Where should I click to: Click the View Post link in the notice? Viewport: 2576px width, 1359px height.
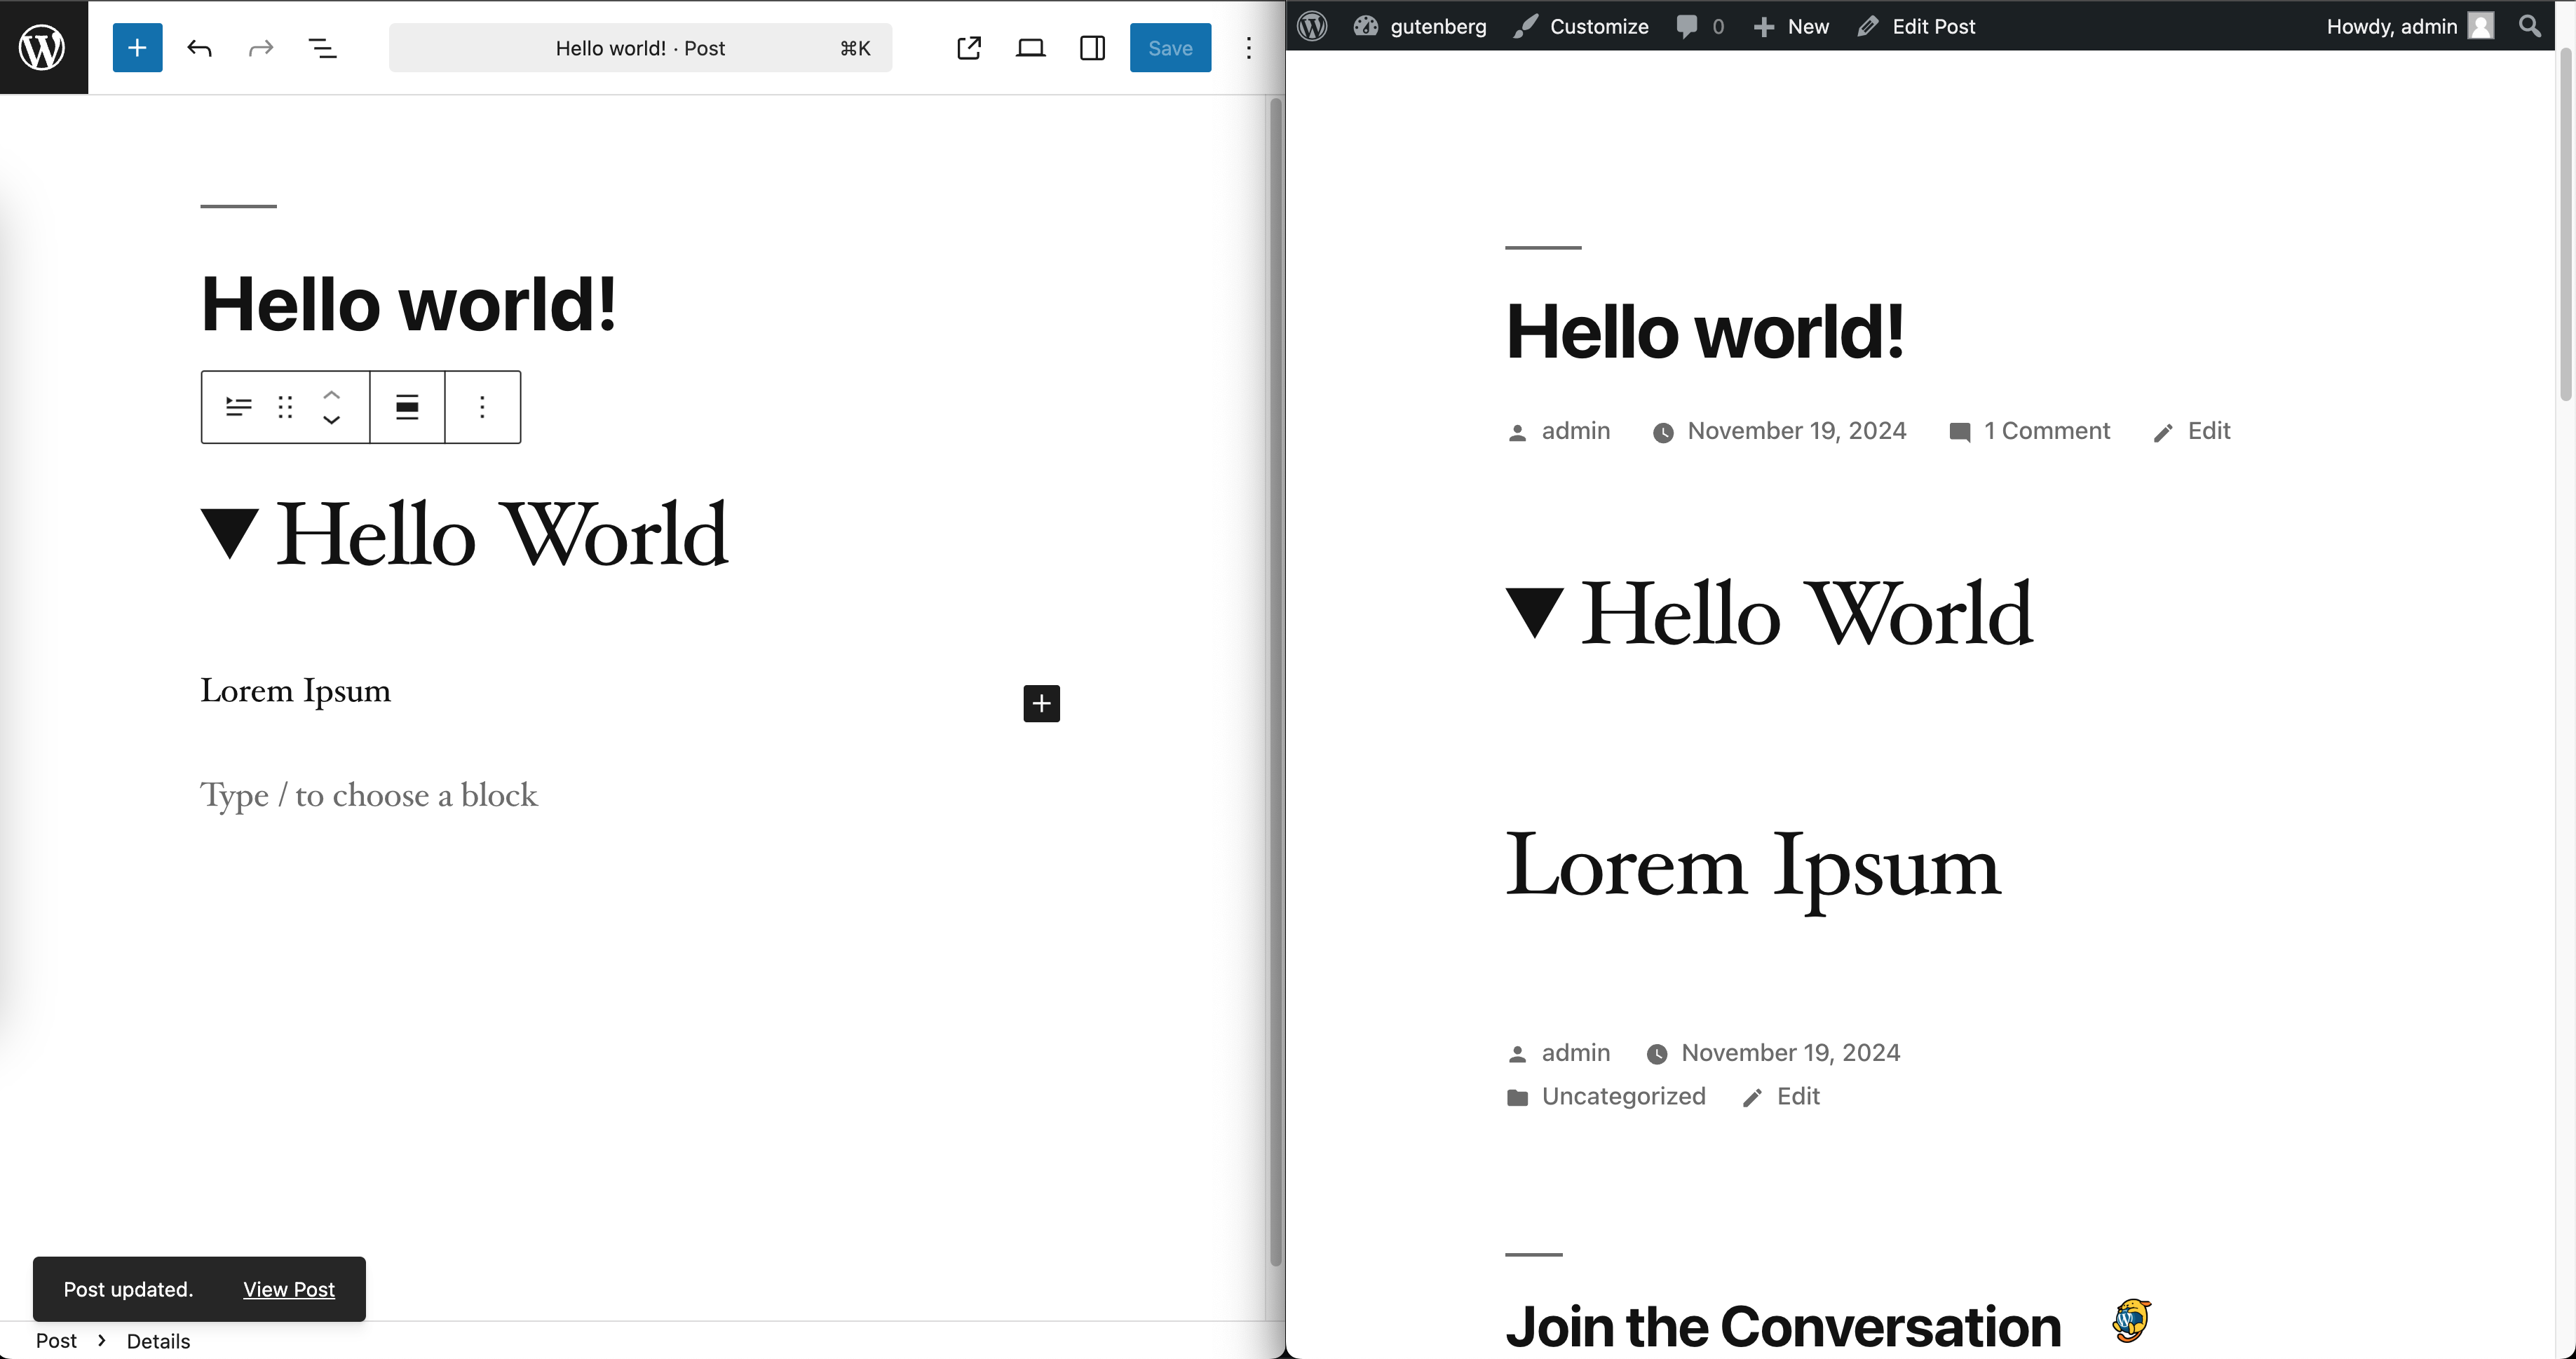click(288, 1289)
